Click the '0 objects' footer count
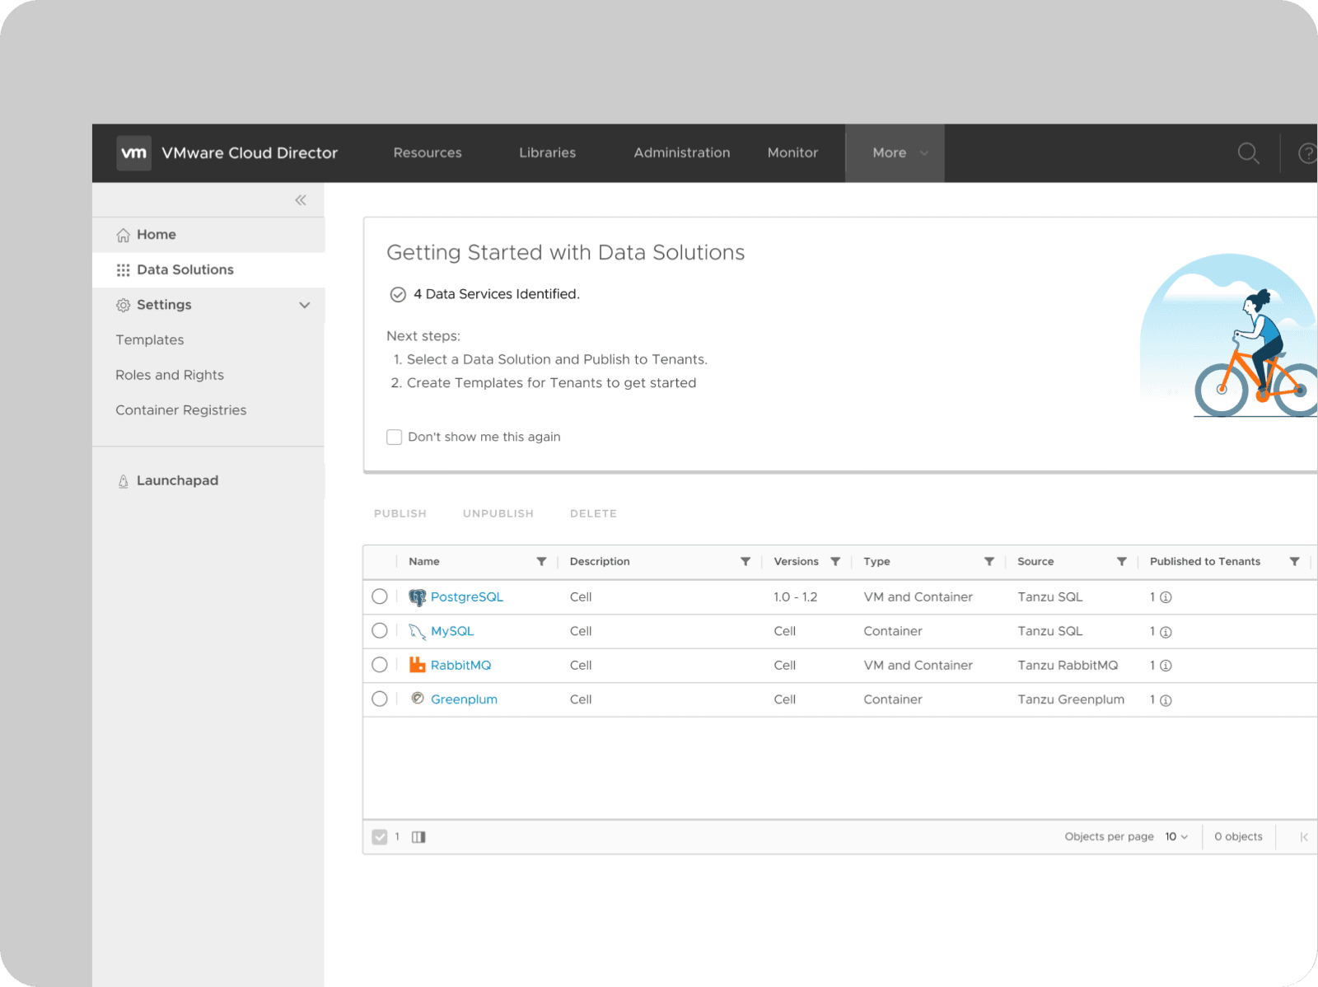Viewport: 1318px width, 987px height. [x=1238, y=837]
